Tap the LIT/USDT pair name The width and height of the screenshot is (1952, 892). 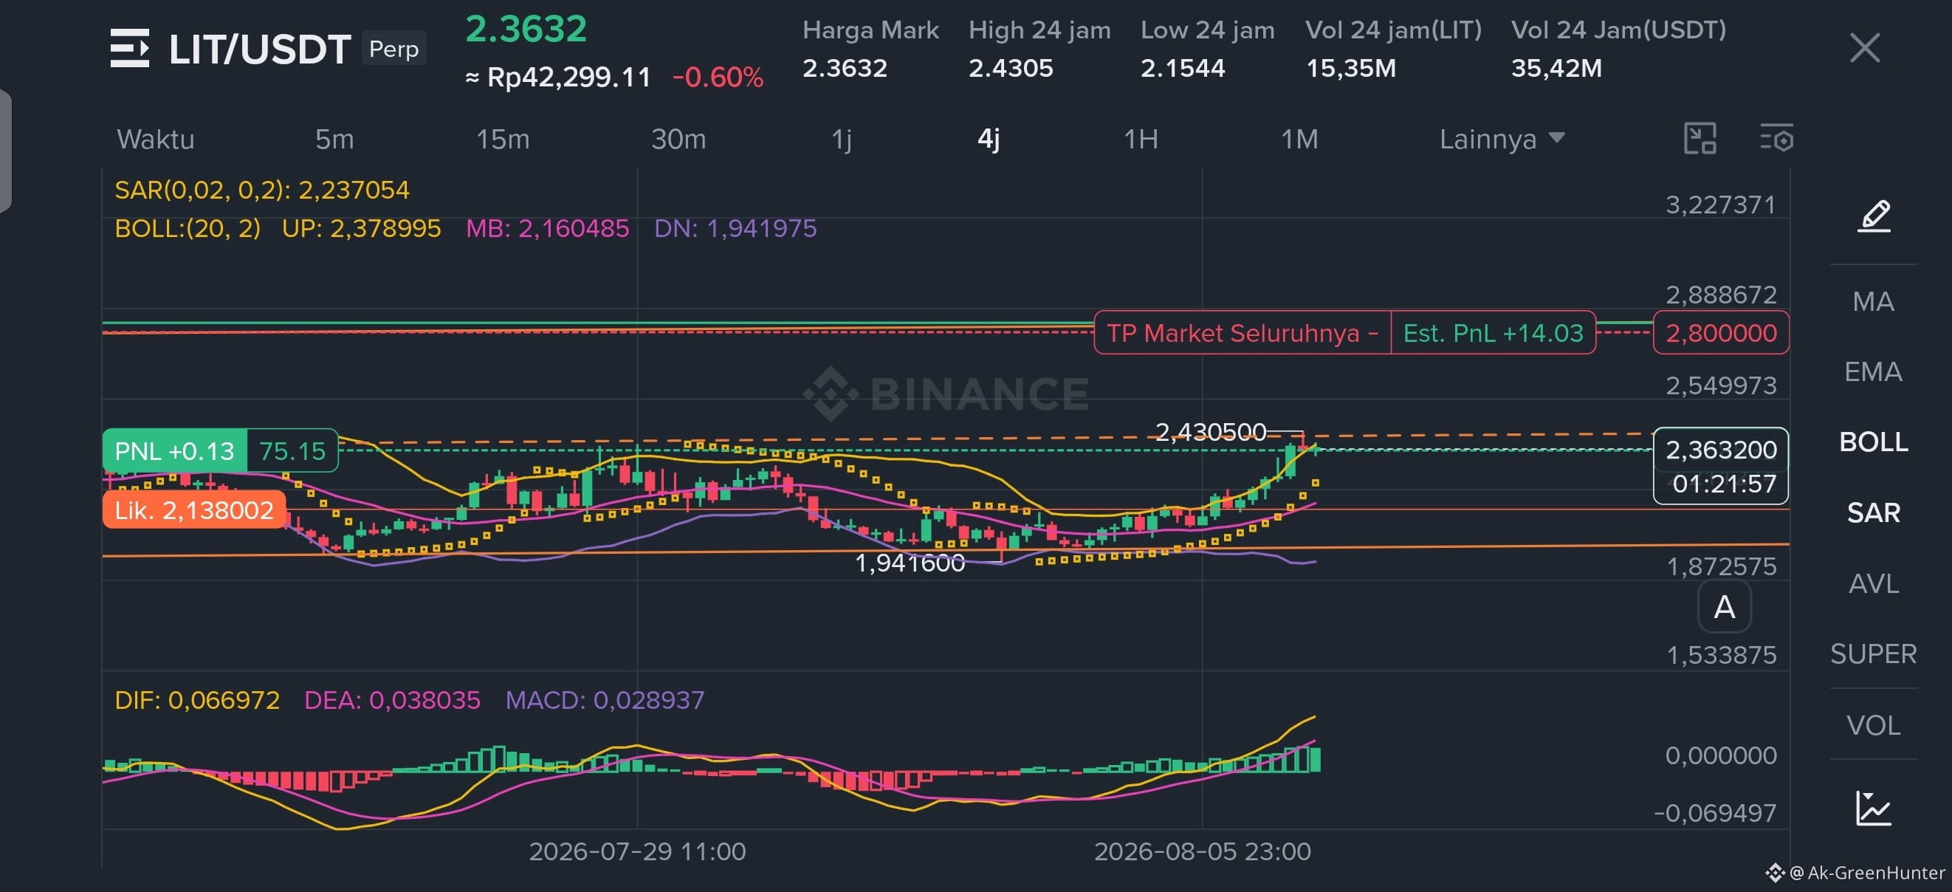259,49
